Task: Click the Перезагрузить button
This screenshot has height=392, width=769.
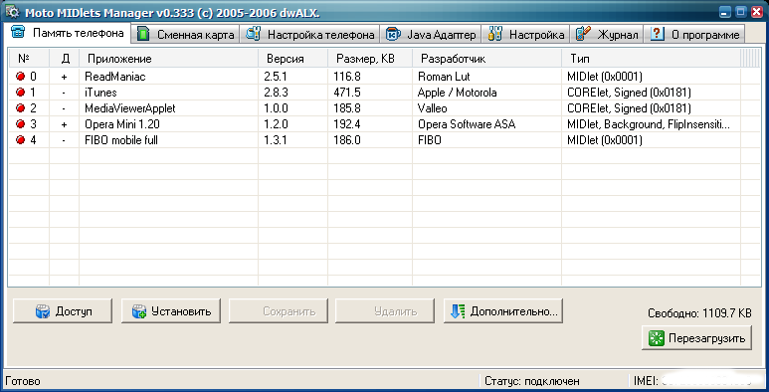Action: point(696,338)
